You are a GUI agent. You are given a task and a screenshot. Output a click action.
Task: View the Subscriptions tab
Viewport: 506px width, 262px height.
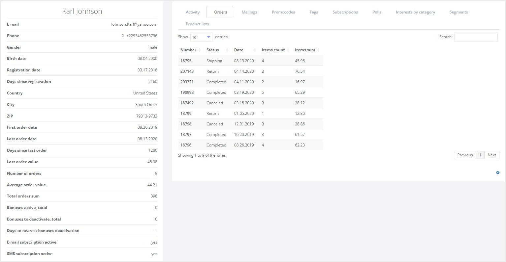tap(345, 12)
